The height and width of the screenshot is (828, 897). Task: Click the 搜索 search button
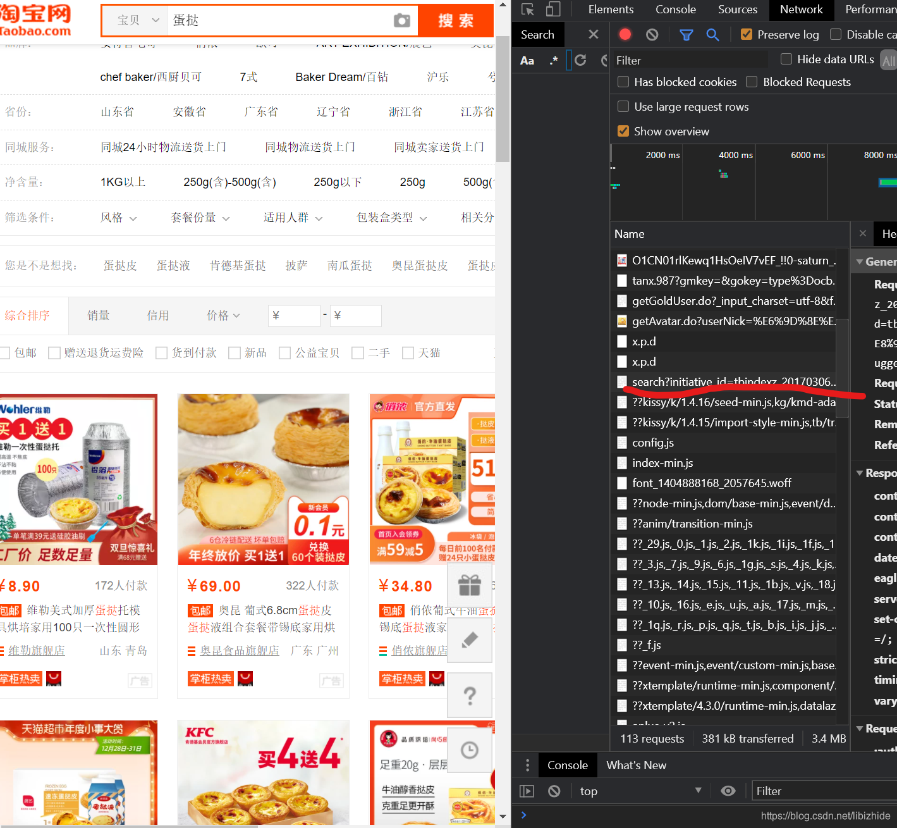pyautogui.click(x=456, y=21)
